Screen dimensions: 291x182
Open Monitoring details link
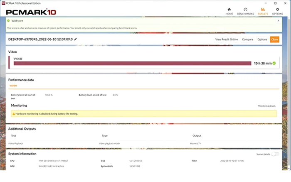(267, 106)
